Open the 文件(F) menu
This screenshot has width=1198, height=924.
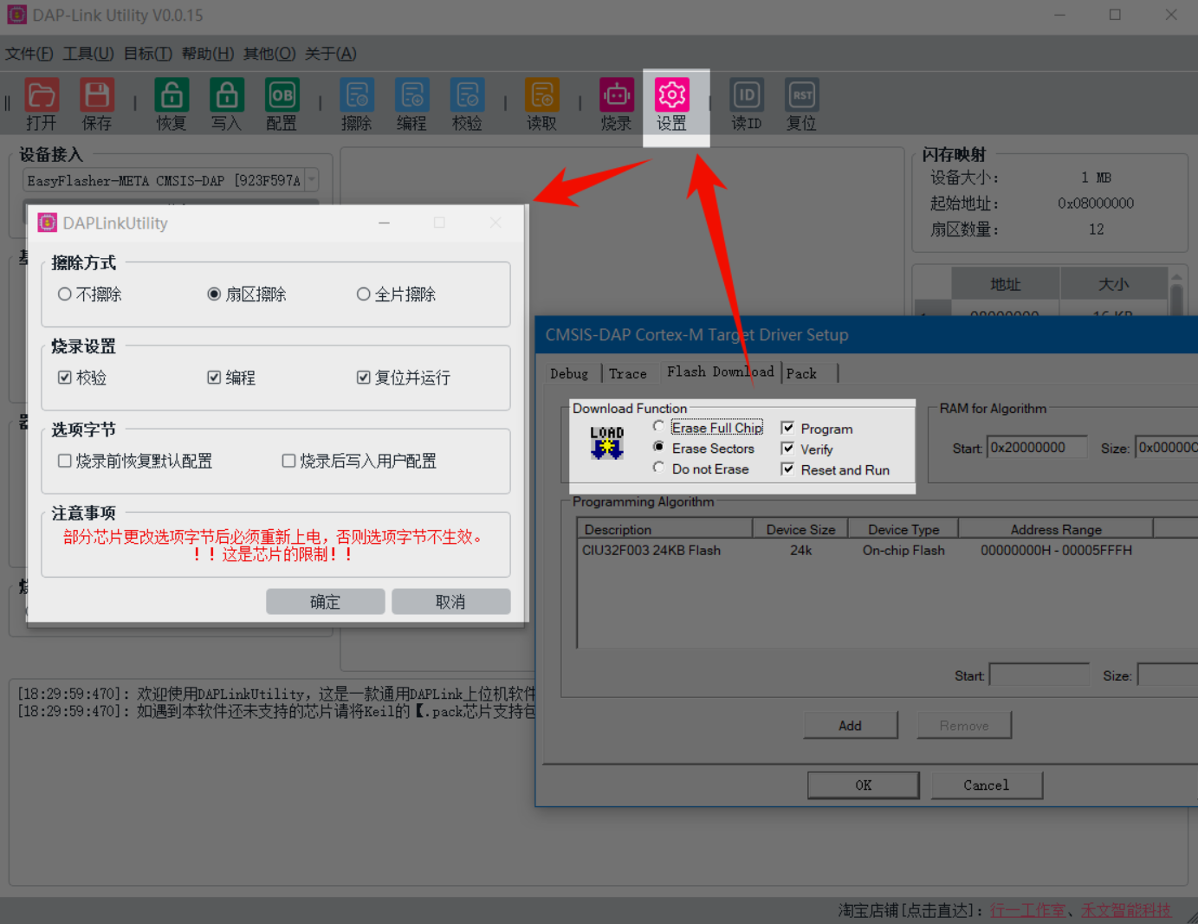29,54
